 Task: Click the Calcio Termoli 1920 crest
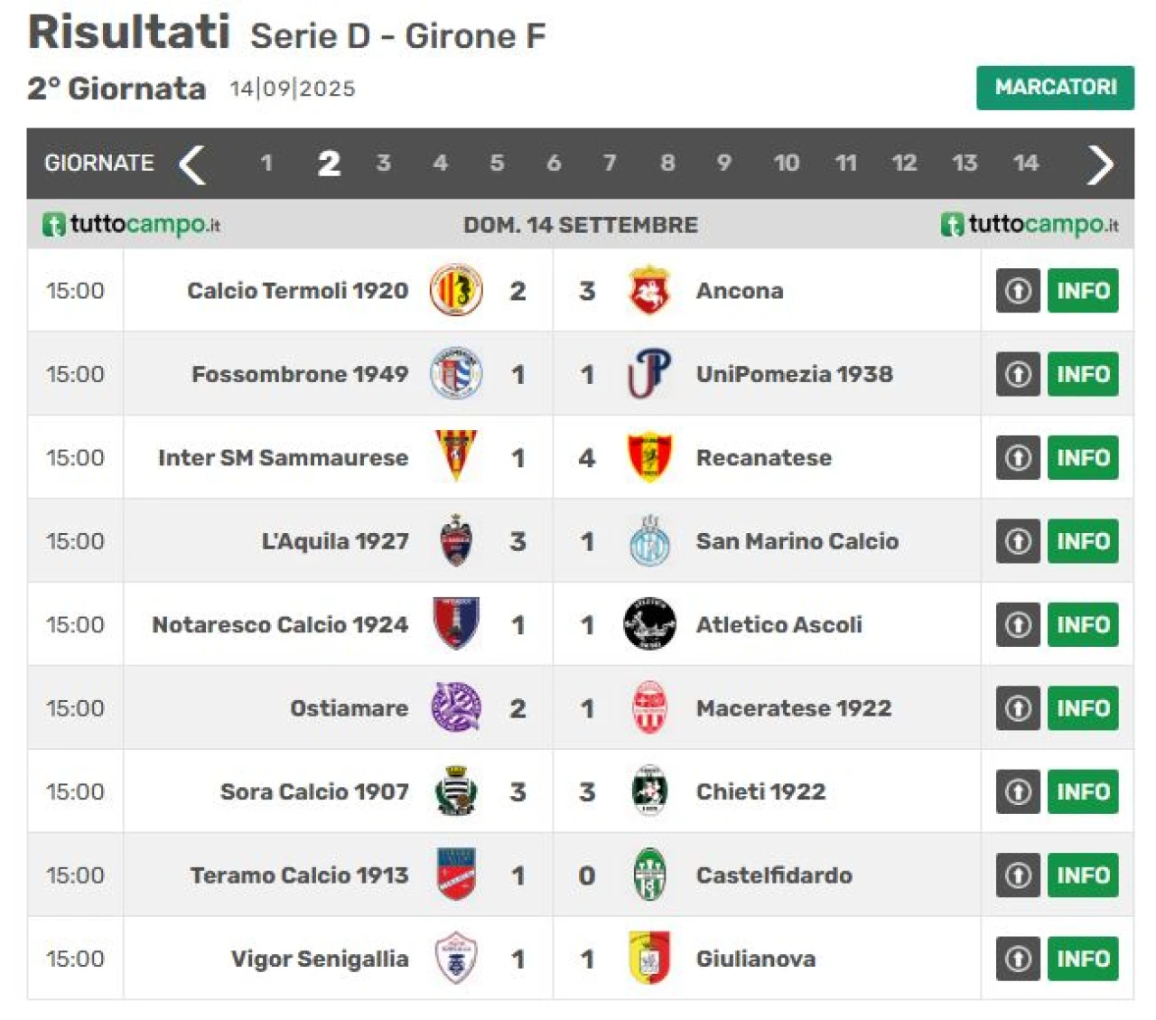pos(456,291)
